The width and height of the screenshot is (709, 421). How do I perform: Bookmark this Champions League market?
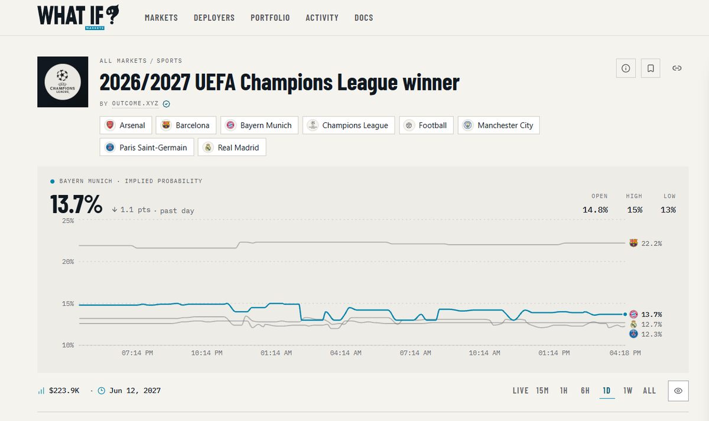pyautogui.click(x=651, y=68)
